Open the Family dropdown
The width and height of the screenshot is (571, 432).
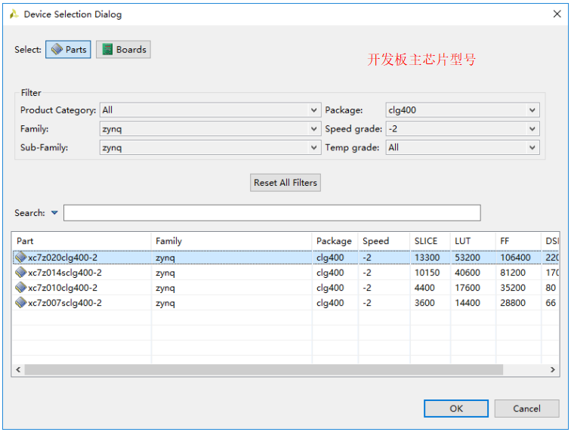(210, 129)
